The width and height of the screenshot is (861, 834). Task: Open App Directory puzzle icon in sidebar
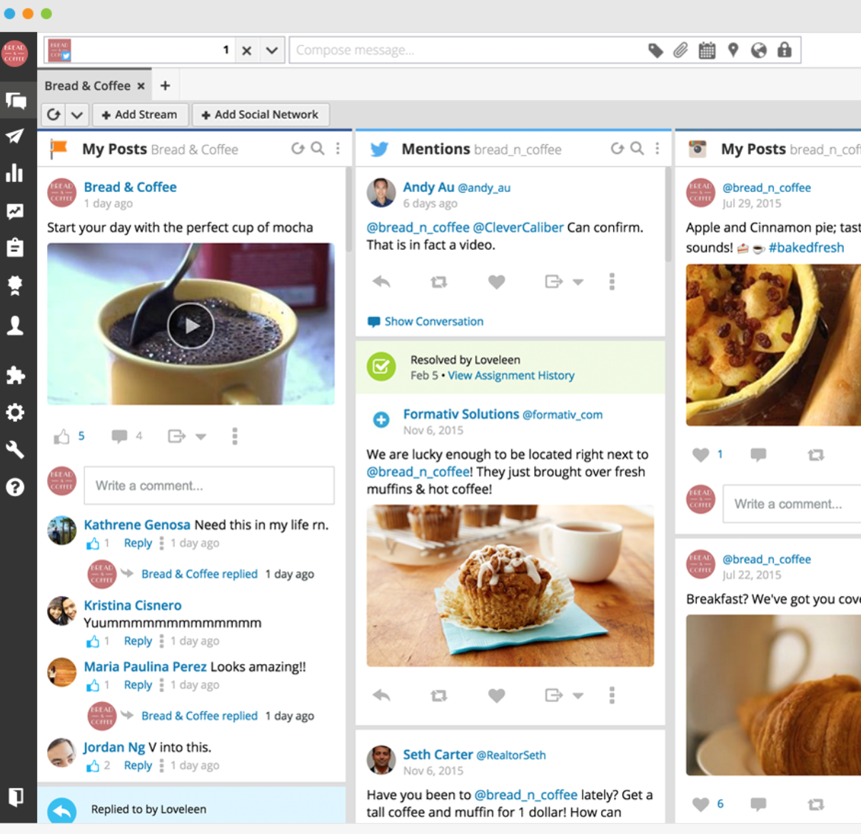[x=15, y=375]
